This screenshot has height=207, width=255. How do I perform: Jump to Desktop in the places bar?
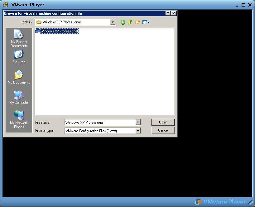pos(19,57)
